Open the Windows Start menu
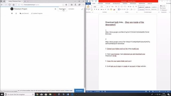Viewport: 171px width, 96px height. (2, 94)
